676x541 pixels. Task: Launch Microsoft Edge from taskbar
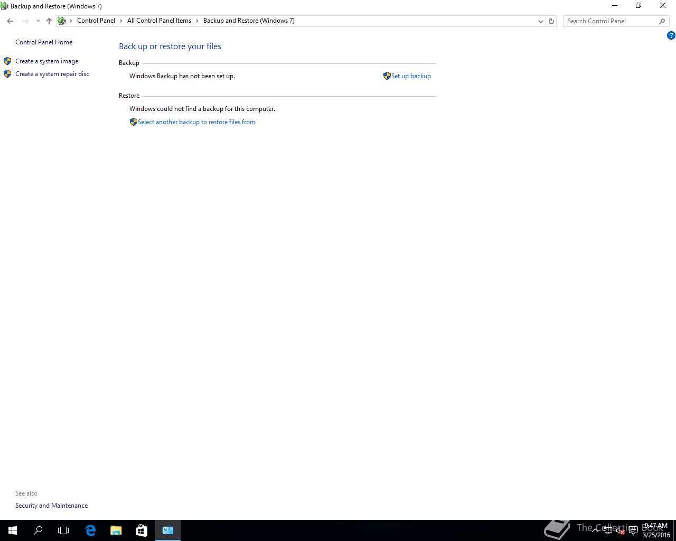coord(90,530)
